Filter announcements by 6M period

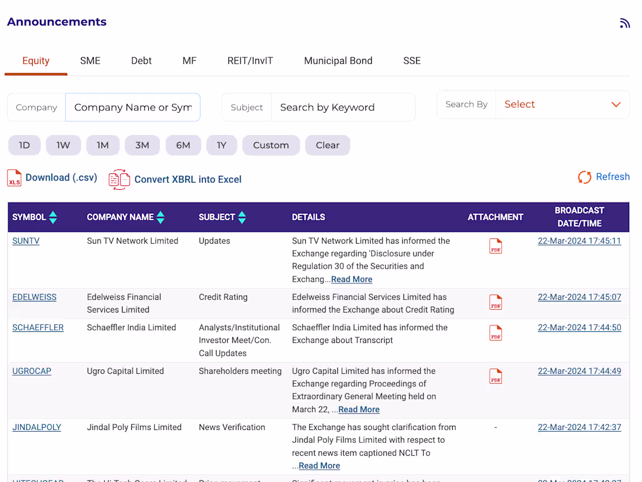pyautogui.click(x=183, y=145)
